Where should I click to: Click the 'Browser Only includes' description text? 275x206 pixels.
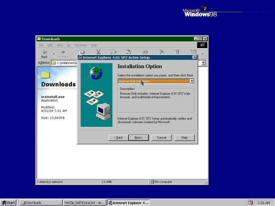coord(155,95)
